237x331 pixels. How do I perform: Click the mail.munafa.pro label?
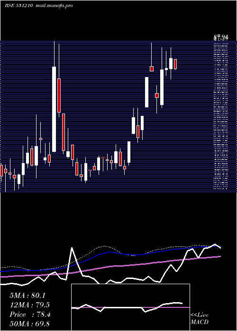(55, 6)
